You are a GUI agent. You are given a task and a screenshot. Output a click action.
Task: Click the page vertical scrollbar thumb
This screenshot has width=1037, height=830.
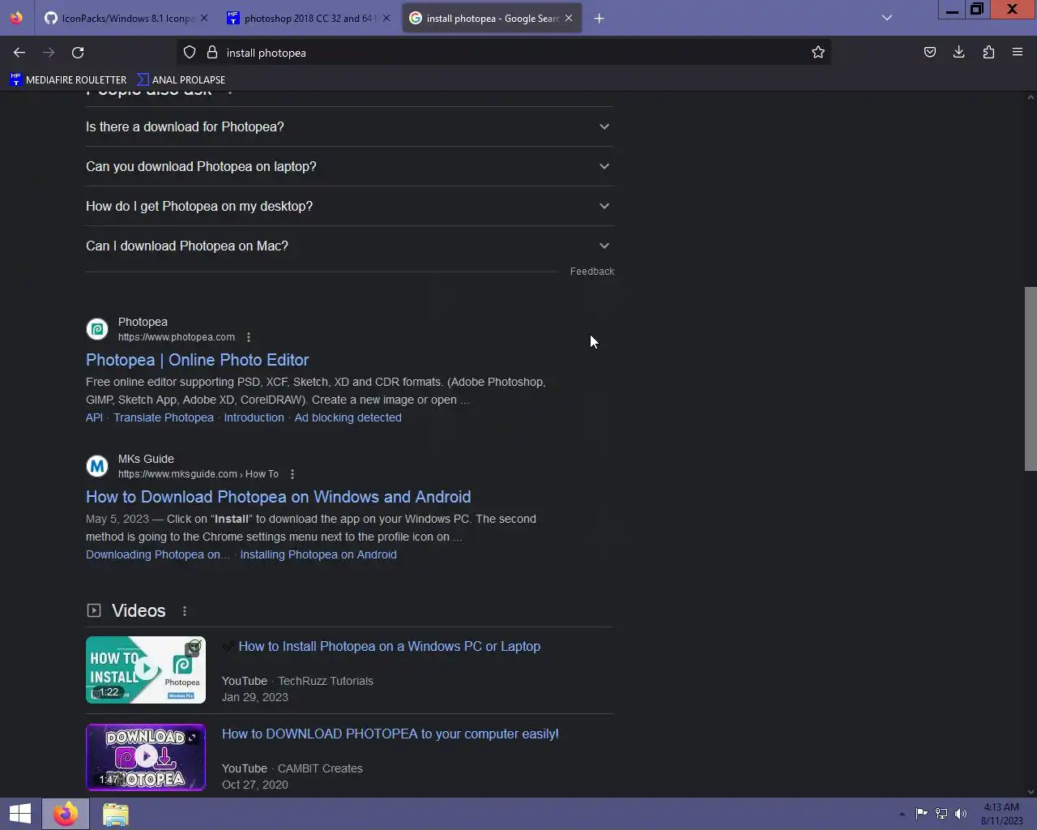(1031, 379)
